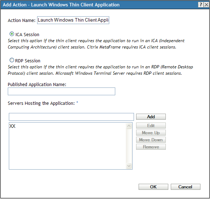
Task: Select the ICA Session radio button
Action: 12,34
